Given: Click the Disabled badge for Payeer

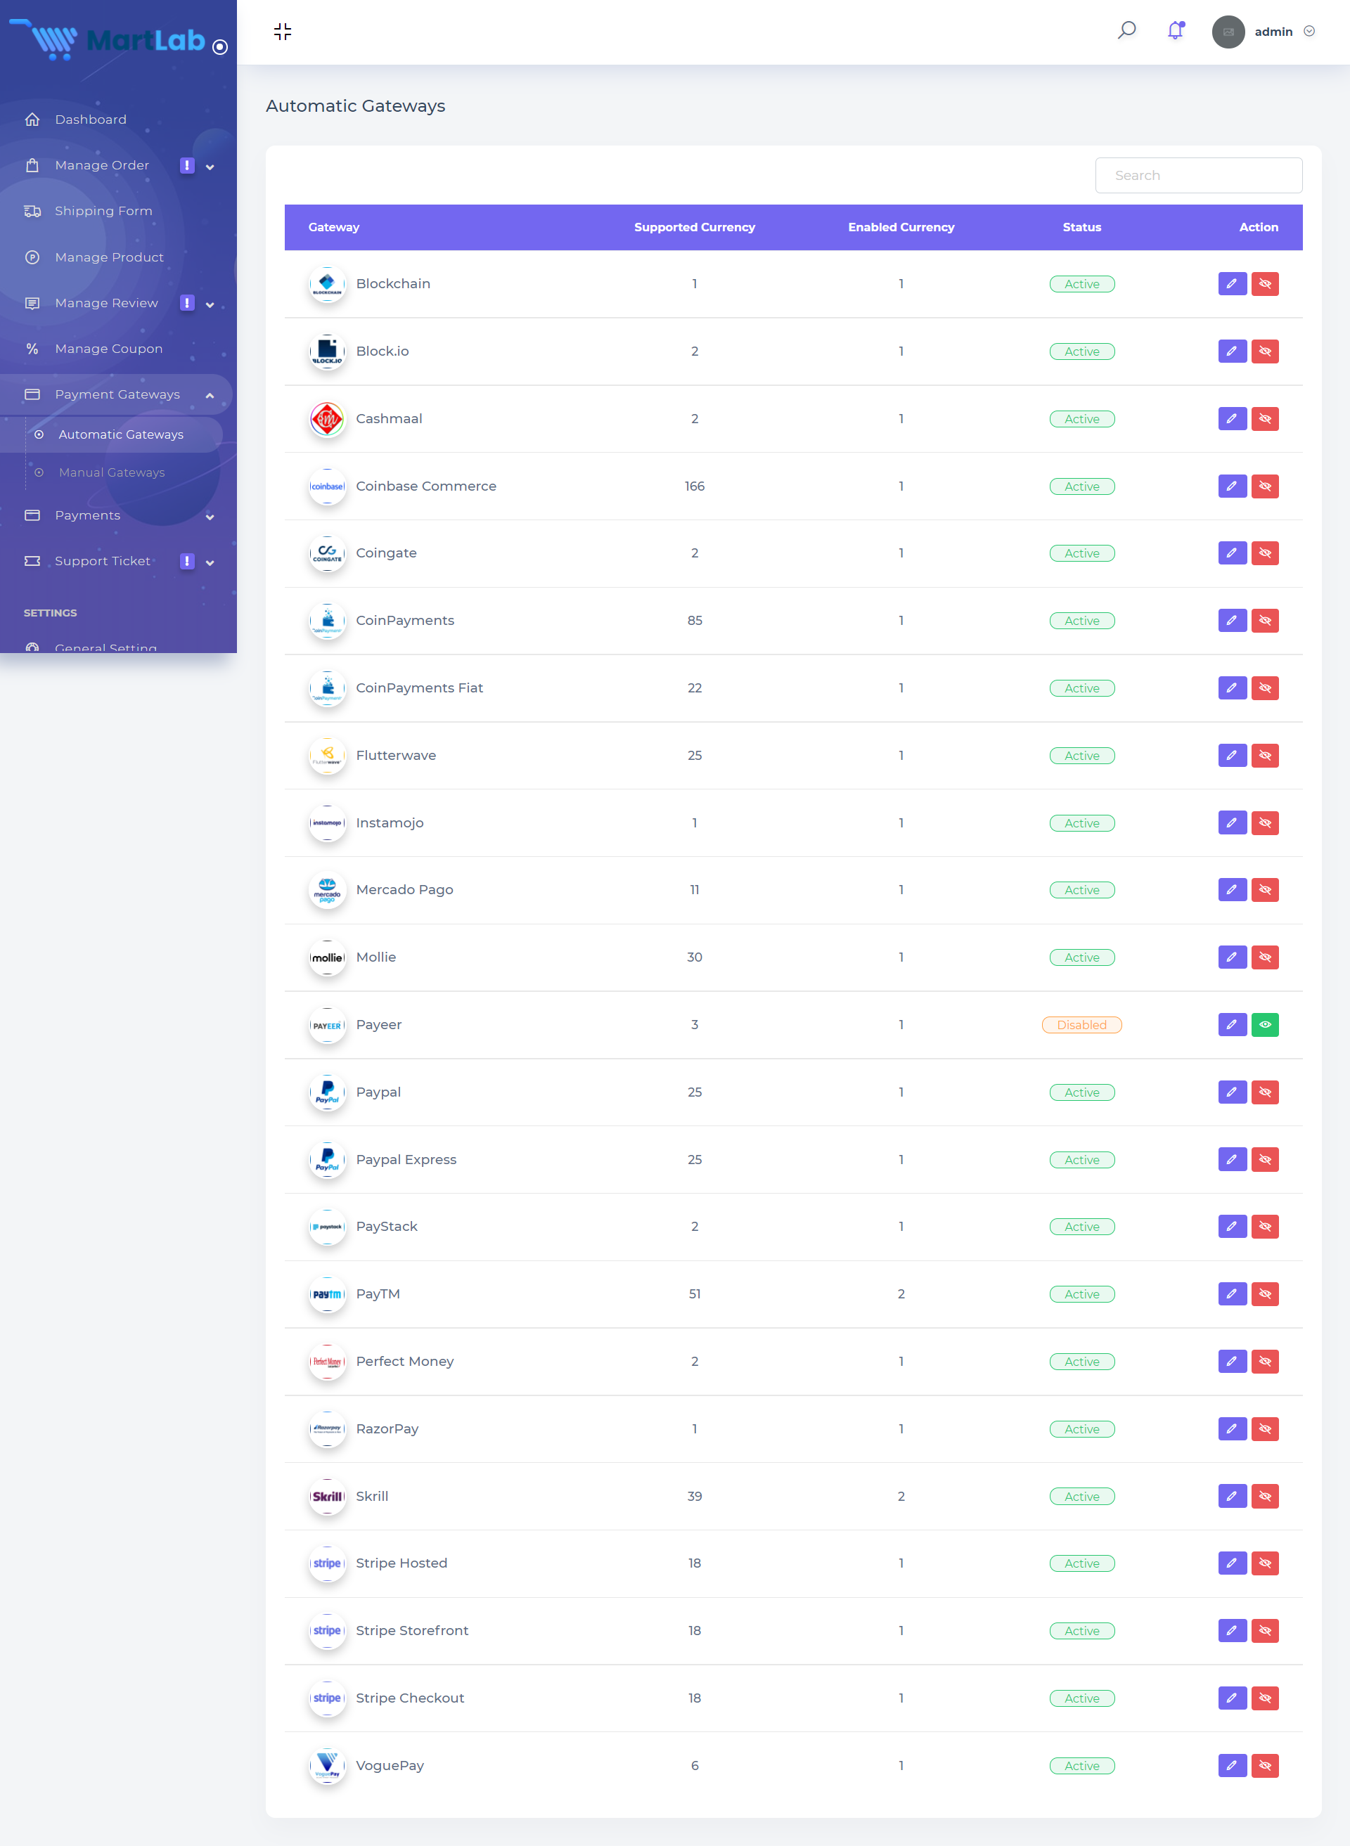Looking at the screenshot, I should coord(1082,1025).
